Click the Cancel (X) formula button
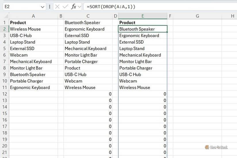237x158 pixels. [57, 7]
